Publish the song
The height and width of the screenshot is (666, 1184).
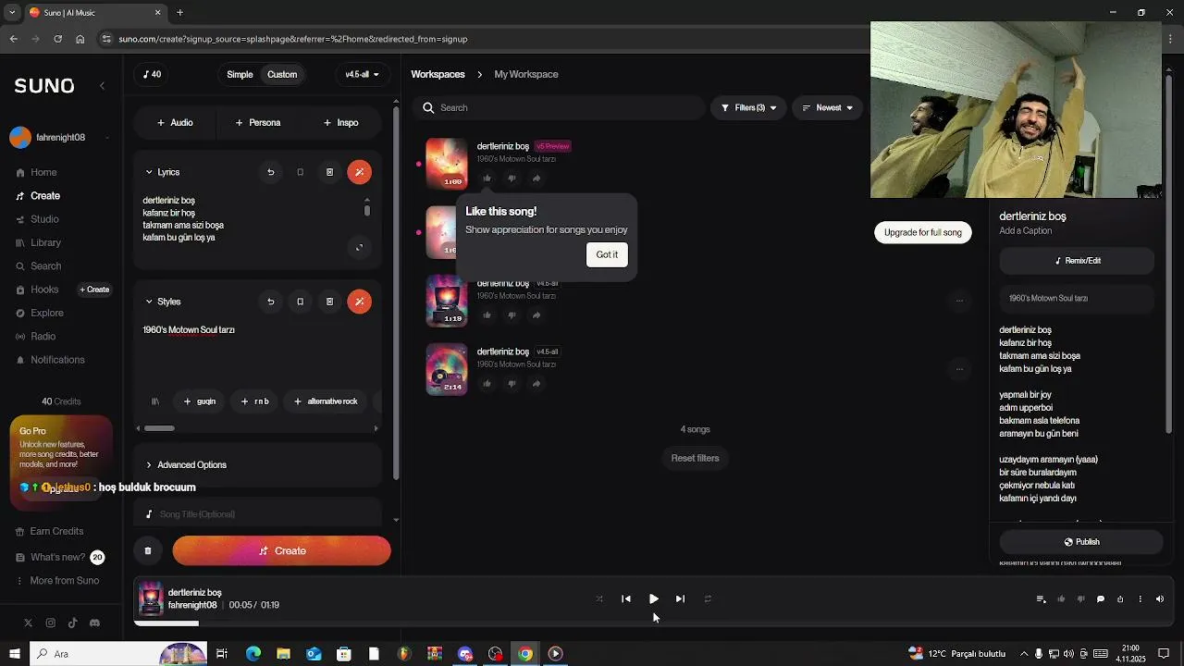[1080, 542]
